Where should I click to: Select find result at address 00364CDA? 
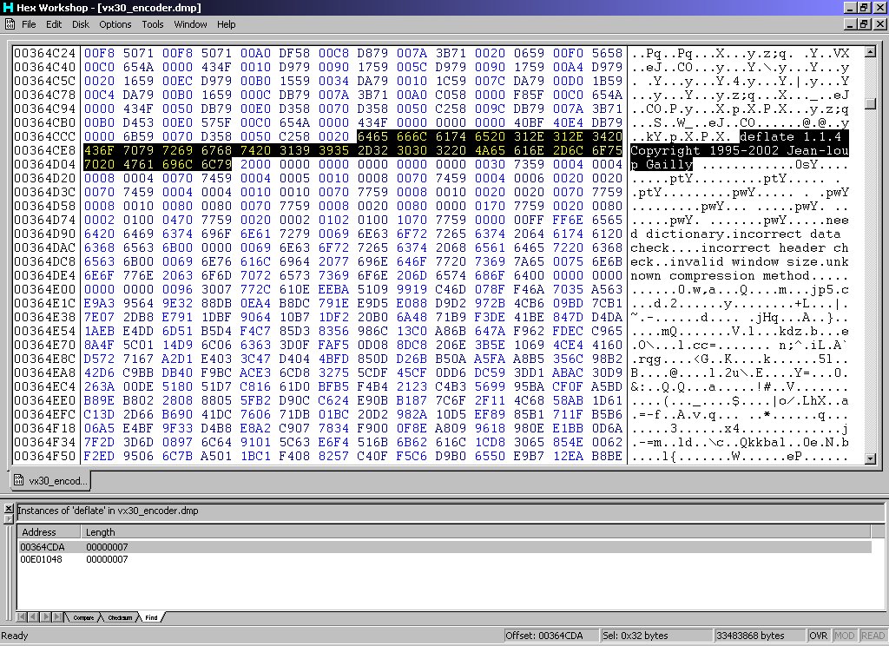(x=444, y=547)
